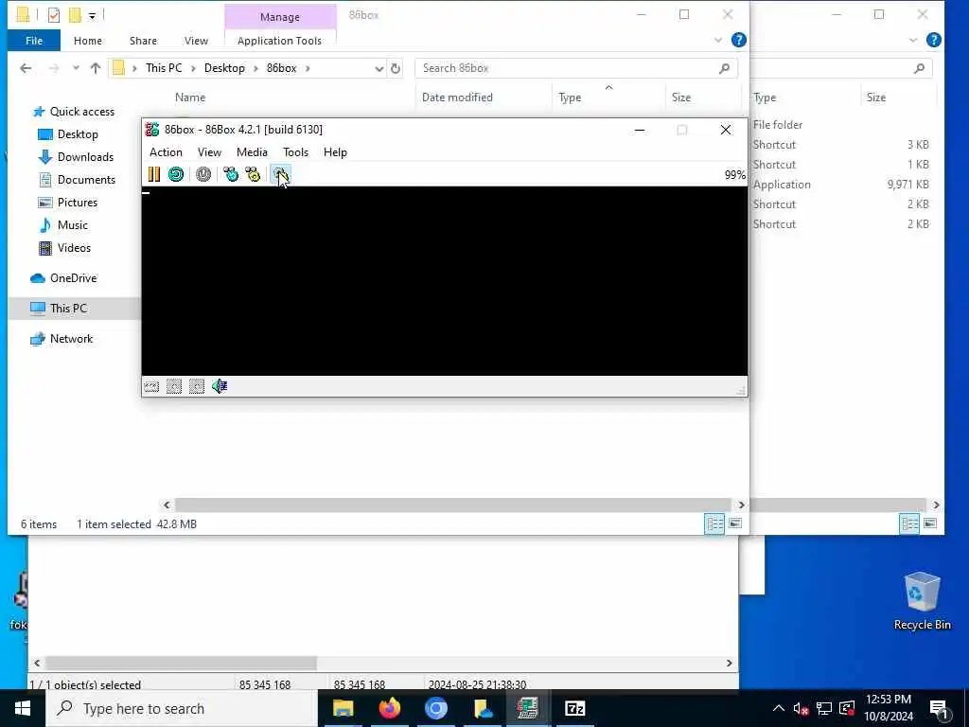969x727 pixels.
Task: Expand the chevron after 86box in breadcrumb
Action: (308, 68)
